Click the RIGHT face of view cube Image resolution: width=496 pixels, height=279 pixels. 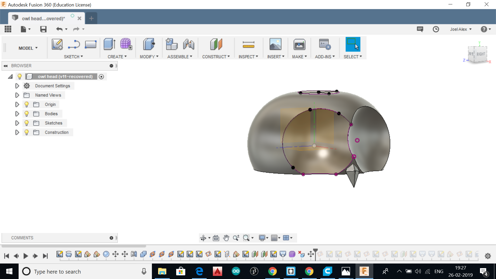point(481,54)
